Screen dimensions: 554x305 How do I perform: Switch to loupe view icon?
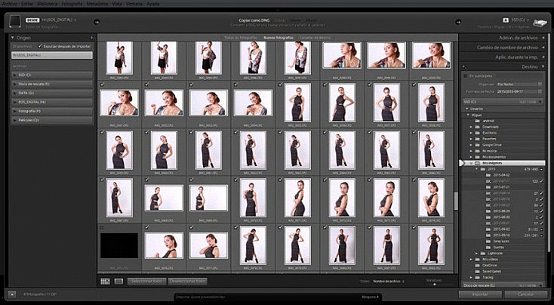click(x=118, y=282)
